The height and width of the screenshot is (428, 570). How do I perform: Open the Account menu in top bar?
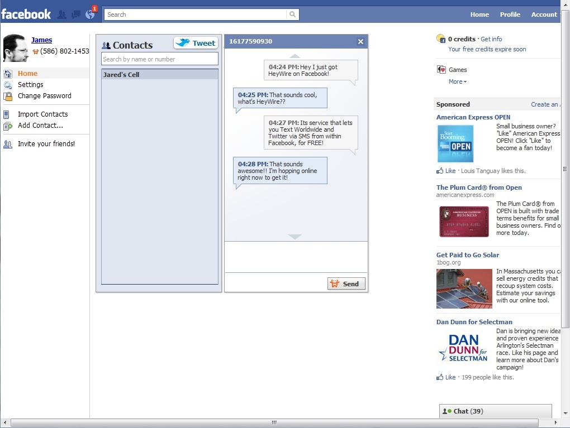[544, 15]
